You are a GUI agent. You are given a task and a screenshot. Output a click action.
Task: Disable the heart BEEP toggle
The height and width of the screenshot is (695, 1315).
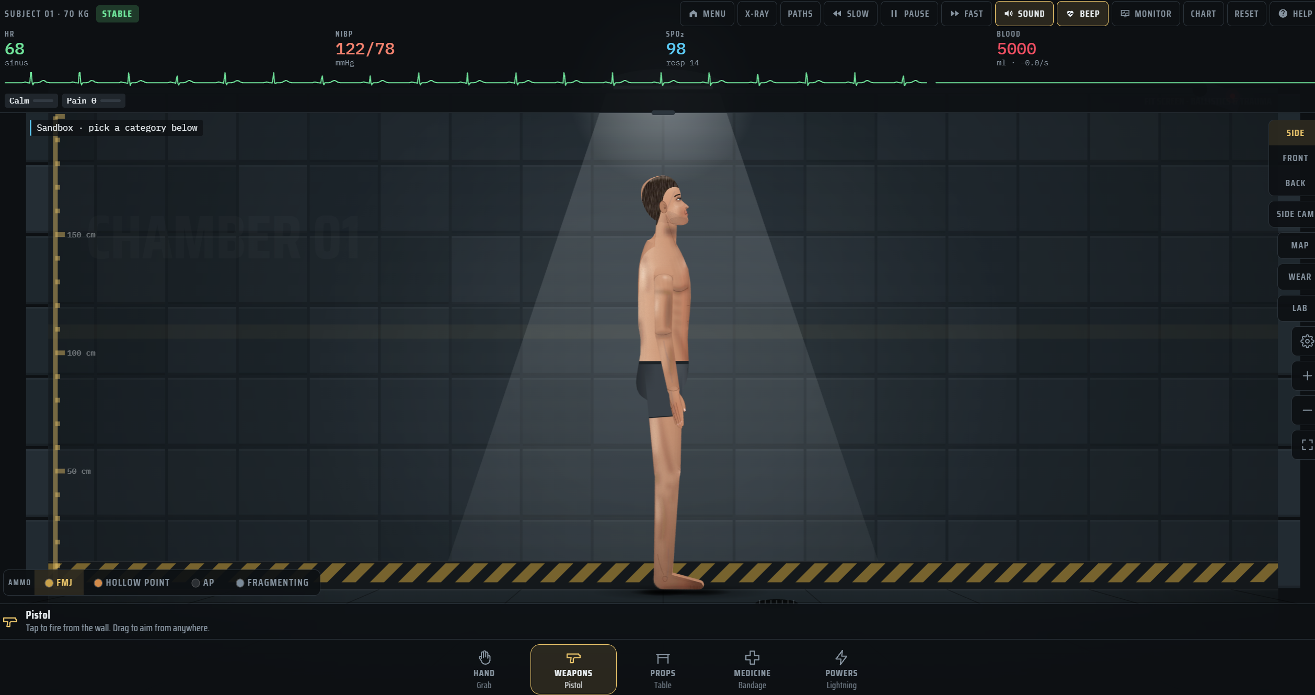coord(1082,14)
